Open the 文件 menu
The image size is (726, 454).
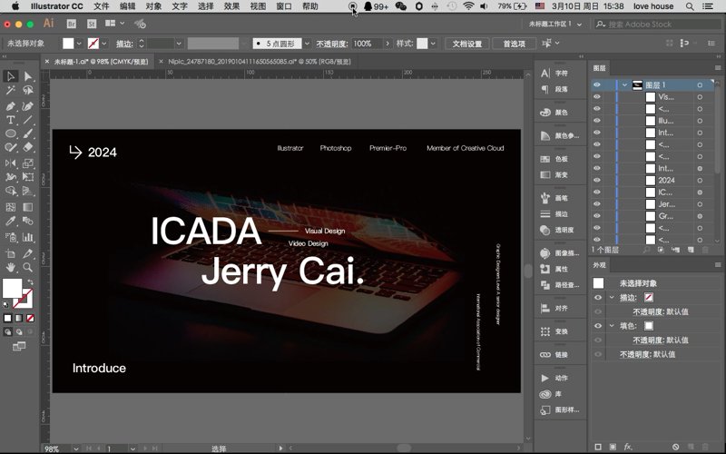tap(102, 6)
